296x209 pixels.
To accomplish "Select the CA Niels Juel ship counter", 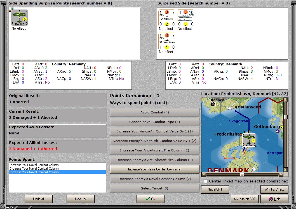I will coord(167,18).
